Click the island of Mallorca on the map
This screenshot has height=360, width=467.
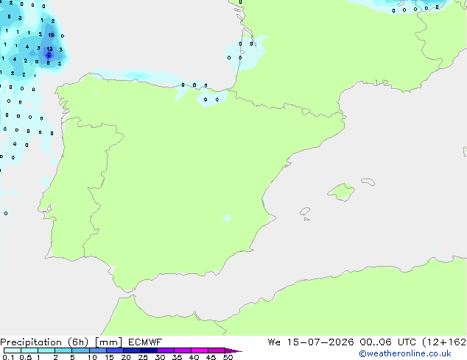[341, 192]
